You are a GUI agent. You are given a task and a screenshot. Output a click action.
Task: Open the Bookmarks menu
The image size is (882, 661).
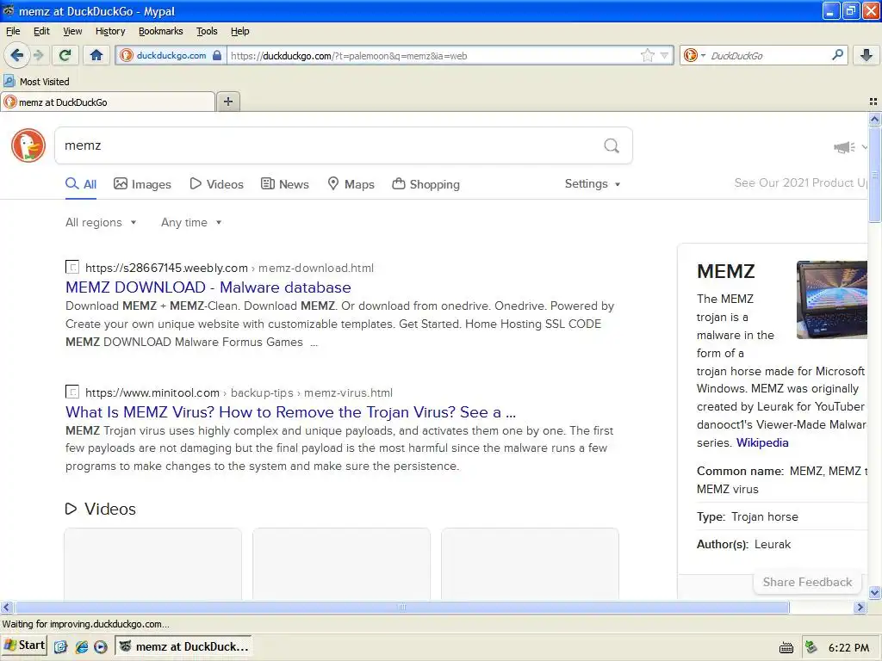(161, 31)
